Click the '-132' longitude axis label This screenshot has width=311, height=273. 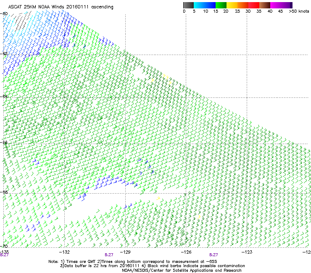click(64, 252)
